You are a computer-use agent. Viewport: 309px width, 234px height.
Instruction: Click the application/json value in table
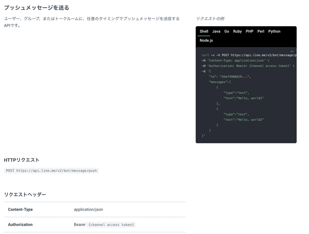[x=88, y=210]
